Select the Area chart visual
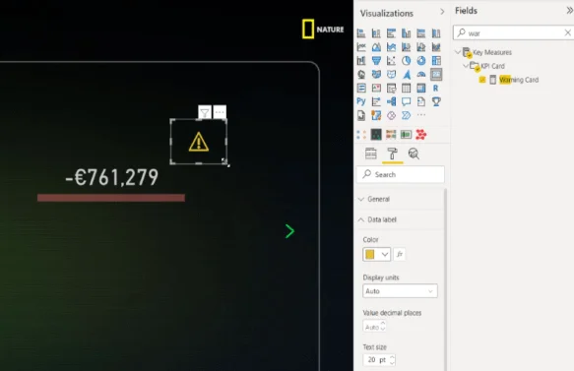Image resolution: width=574 pixels, height=371 pixels. pyautogui.click(x=376, y=47)
